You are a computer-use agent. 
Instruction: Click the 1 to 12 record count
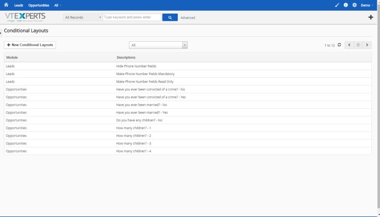pos(329,45)
